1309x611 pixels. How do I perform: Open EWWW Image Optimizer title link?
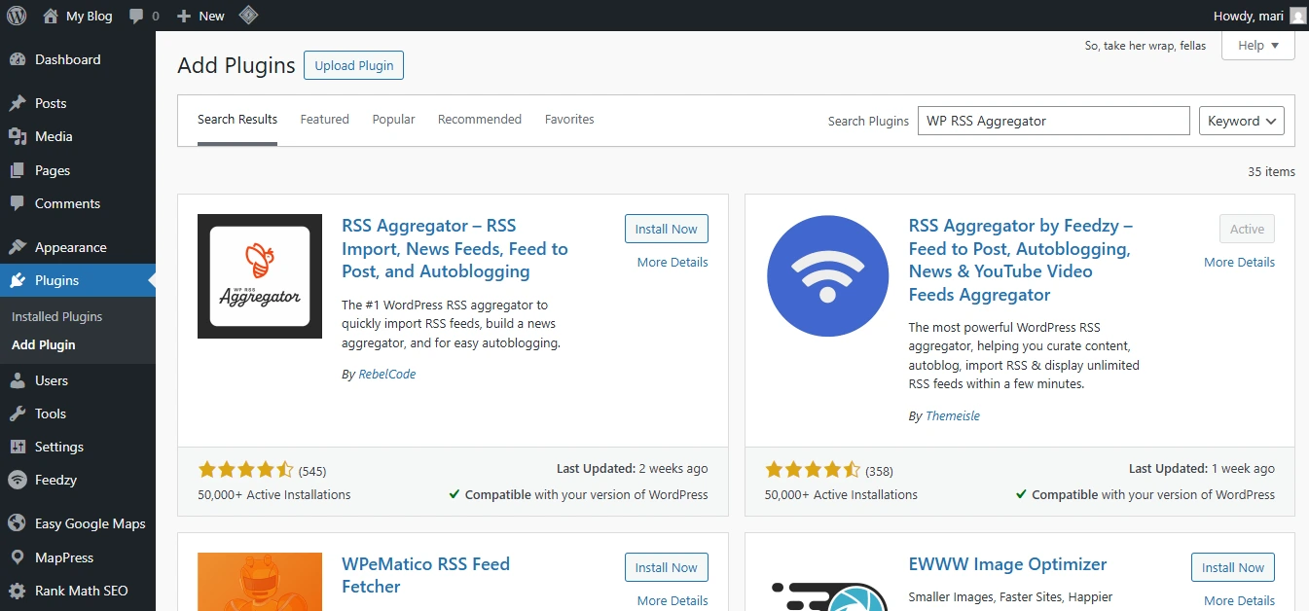(1007, 564)
